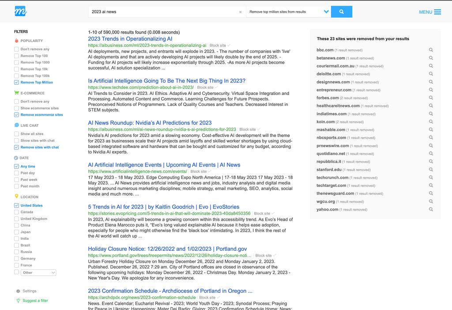Search betanews.com using its magnifier icon
The image size is (452, 310).
(431, 58)
